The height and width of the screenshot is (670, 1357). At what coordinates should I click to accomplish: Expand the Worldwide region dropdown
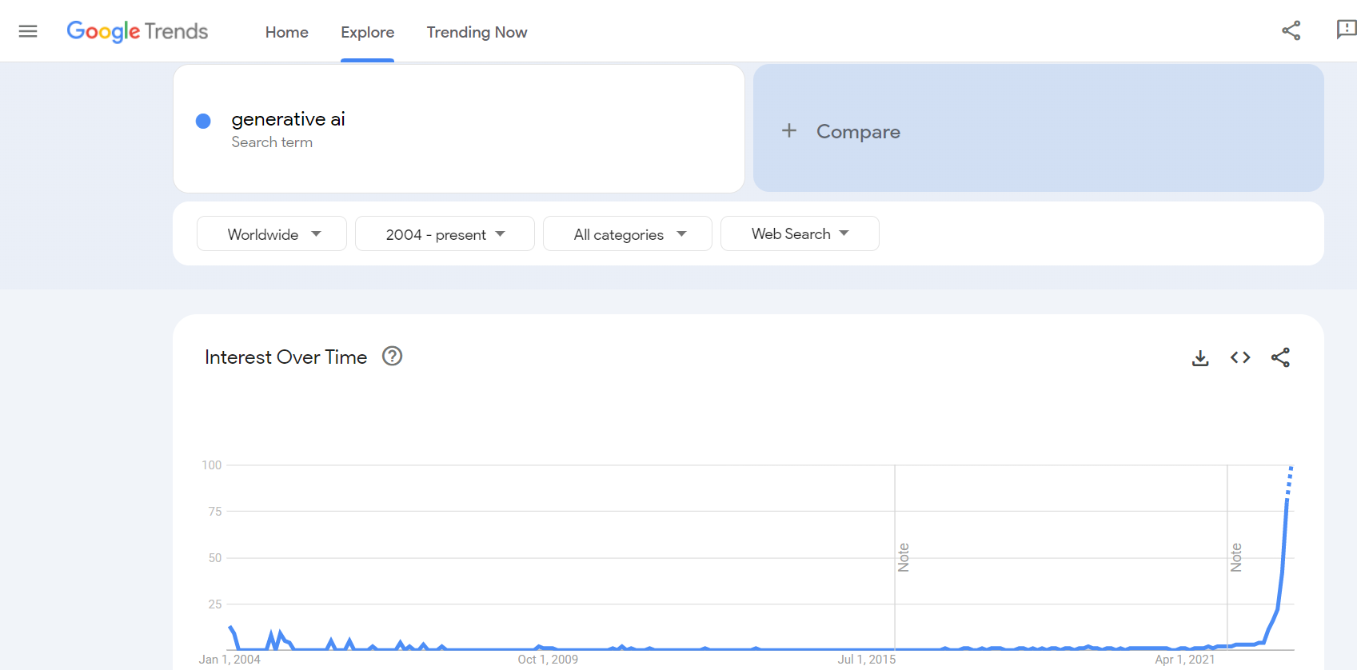pos(272,234)
